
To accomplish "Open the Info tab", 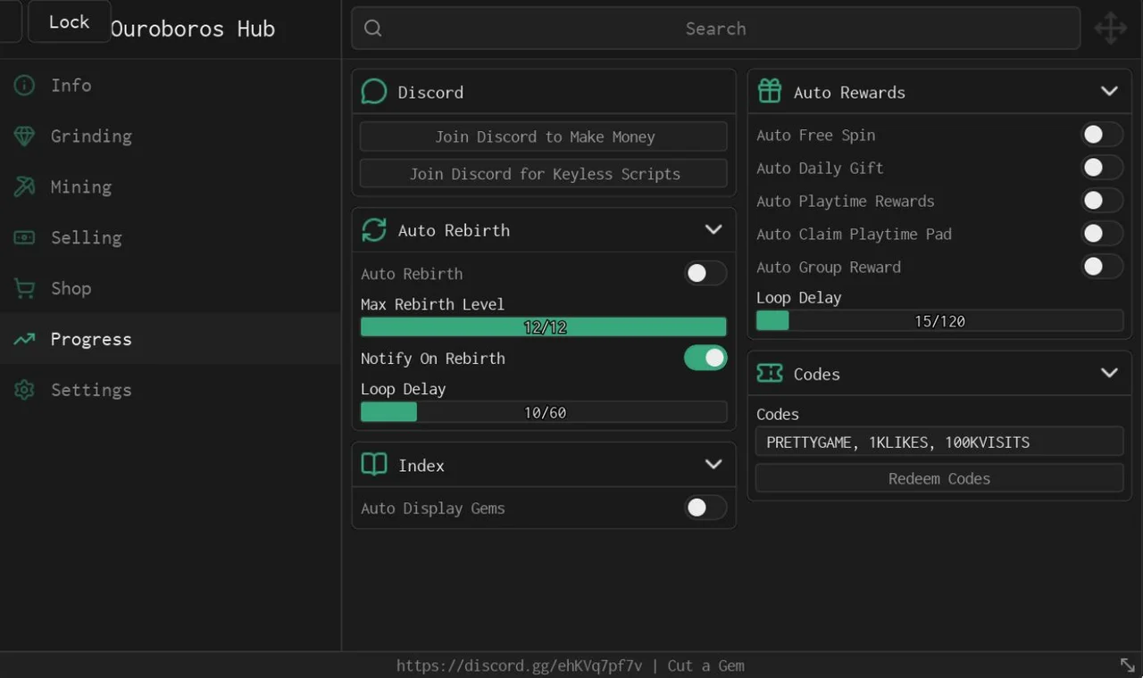I will pyautogui.click(x=170, y=86).
